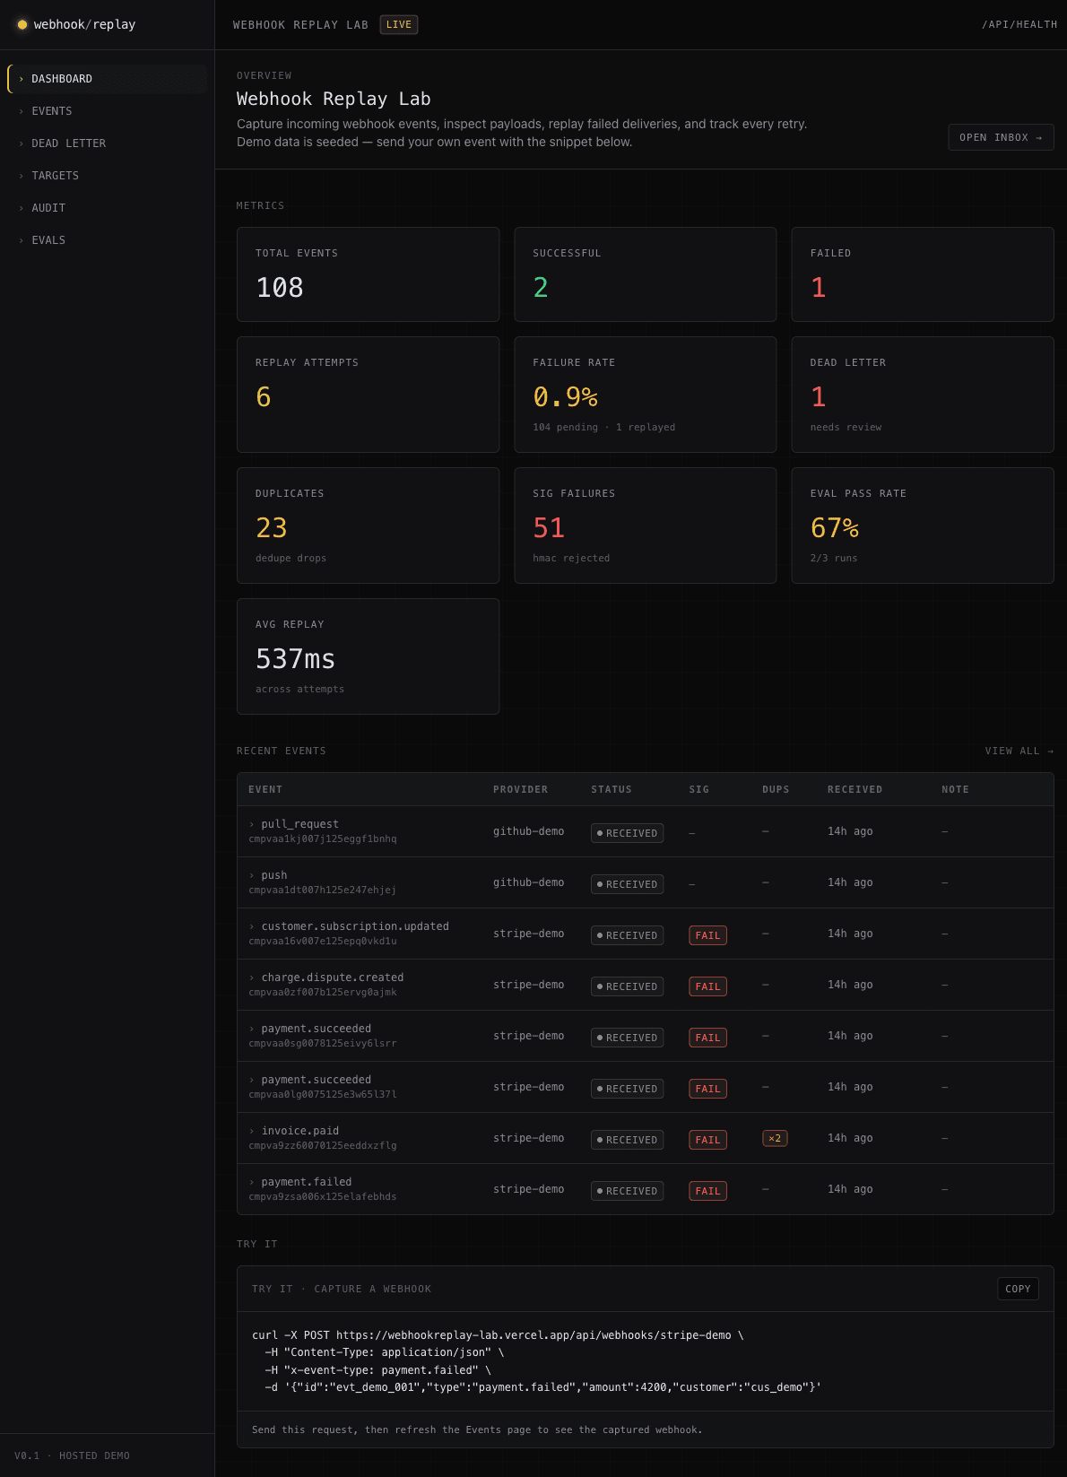Click the Eval Pass Rate card
Image resolution: width=1067 pixels, height=1477 pixels.
(x=923, y=526)
